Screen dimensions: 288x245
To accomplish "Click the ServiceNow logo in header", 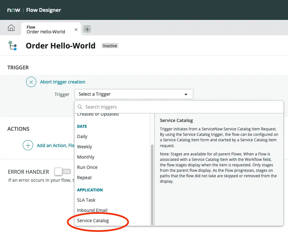I will click(14, 10).
